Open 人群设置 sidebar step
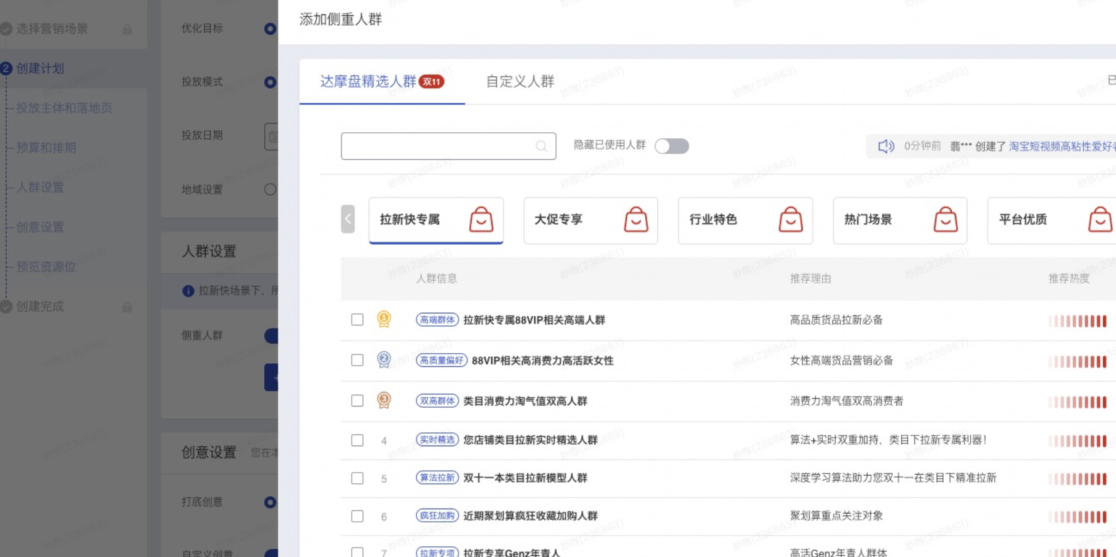Viewport: 1116px width, 557px height. (40, 187)
